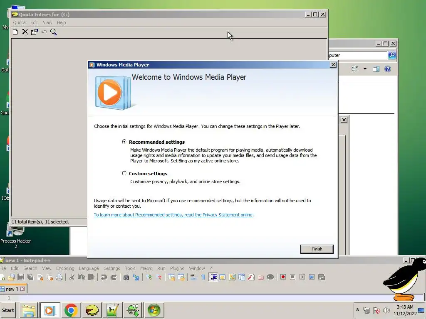The image size is (426, 319).
Task: Click Notepad++ Print icon
Action: (x=59, y=277)
